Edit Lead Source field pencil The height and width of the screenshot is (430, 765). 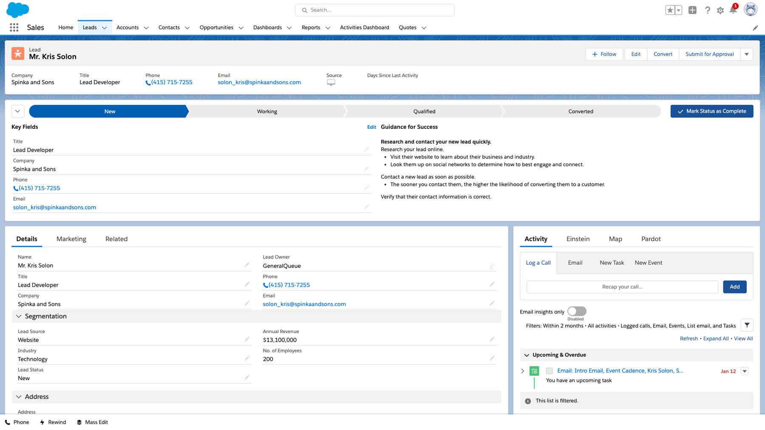pos(247,339)
